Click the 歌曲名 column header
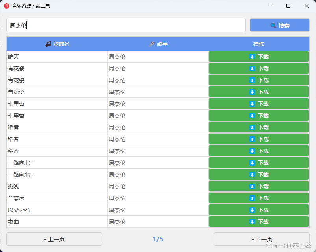The width and height of the screenshot is (316, 252). pos(57,44)
